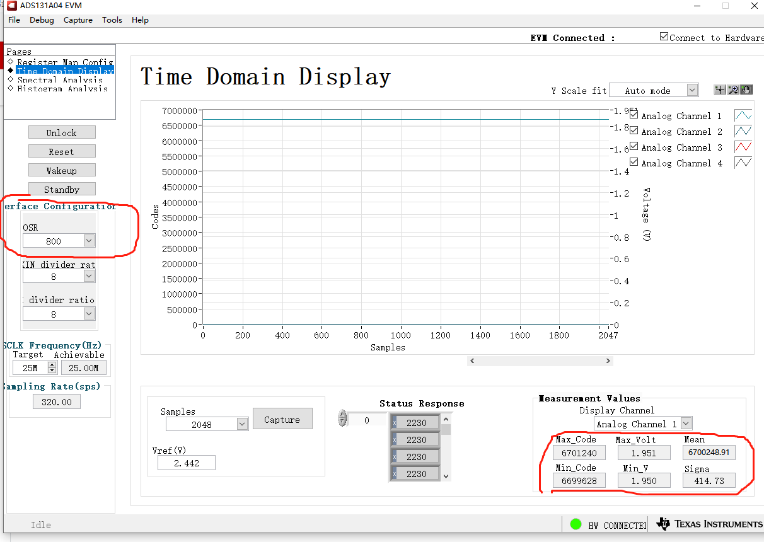This screenshot has width=764, height=542.
Task: Click the Max_Volt value 1.951
Action: point(644,453)
